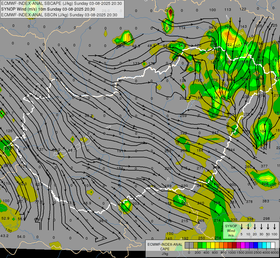This screenshot has width=280, height=258.
Task: Select the 133 value on the map
Action: pyautogui.click(x=136, y=64)
